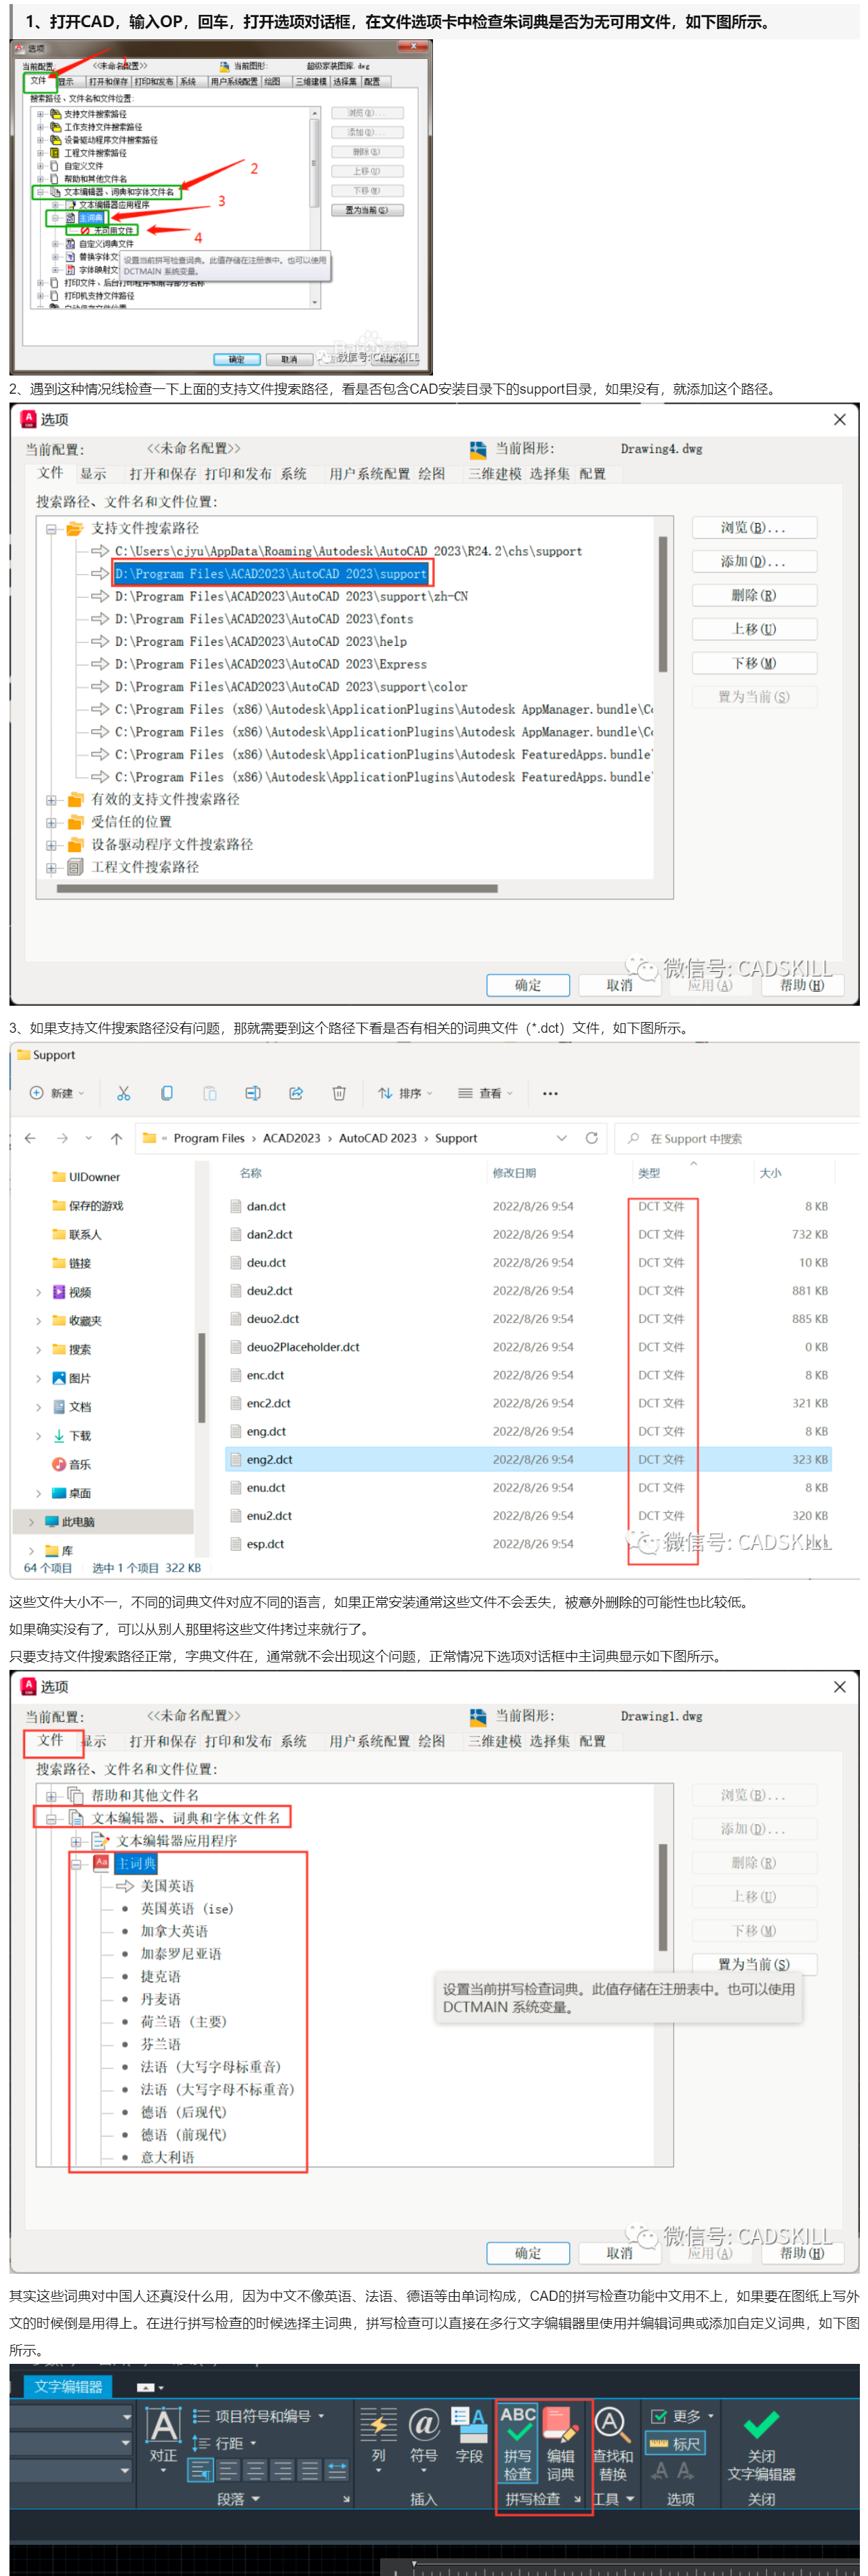Image resolution: width=868 pixels, height=2576 pixels.
Task: Toggle the 更多 checkmark option in ribbon
Action: coord(682,2416)
